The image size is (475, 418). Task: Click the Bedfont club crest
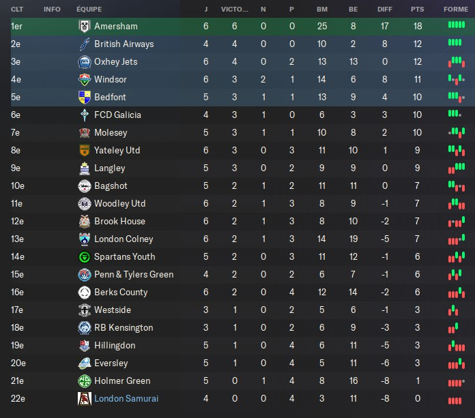click(x=85, y=97)
